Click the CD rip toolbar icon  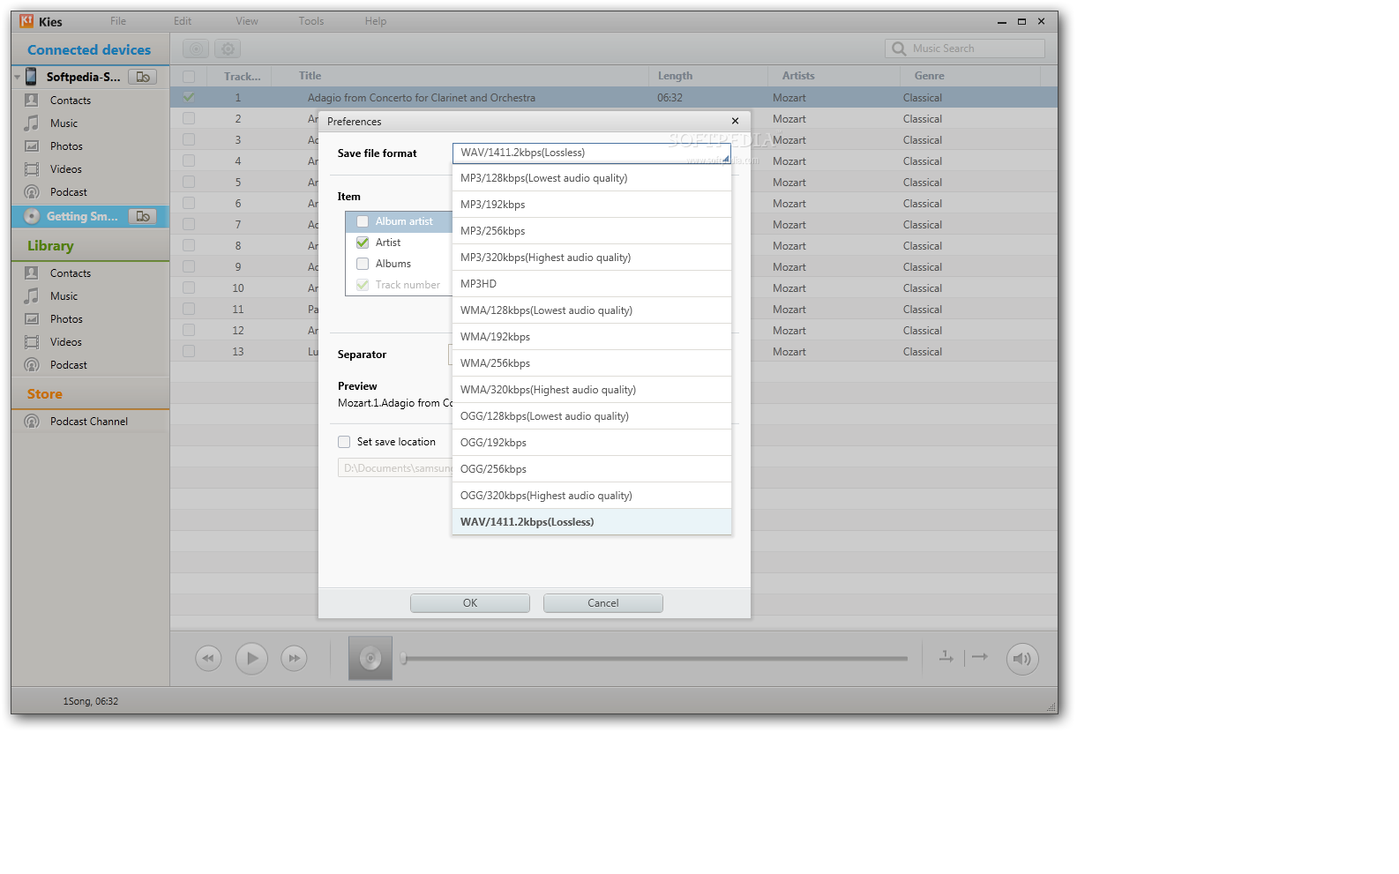(196, 49)
